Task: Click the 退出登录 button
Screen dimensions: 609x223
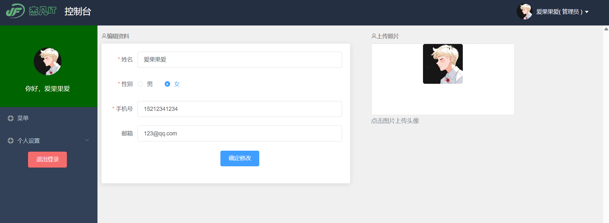Action: coord(47,160)
